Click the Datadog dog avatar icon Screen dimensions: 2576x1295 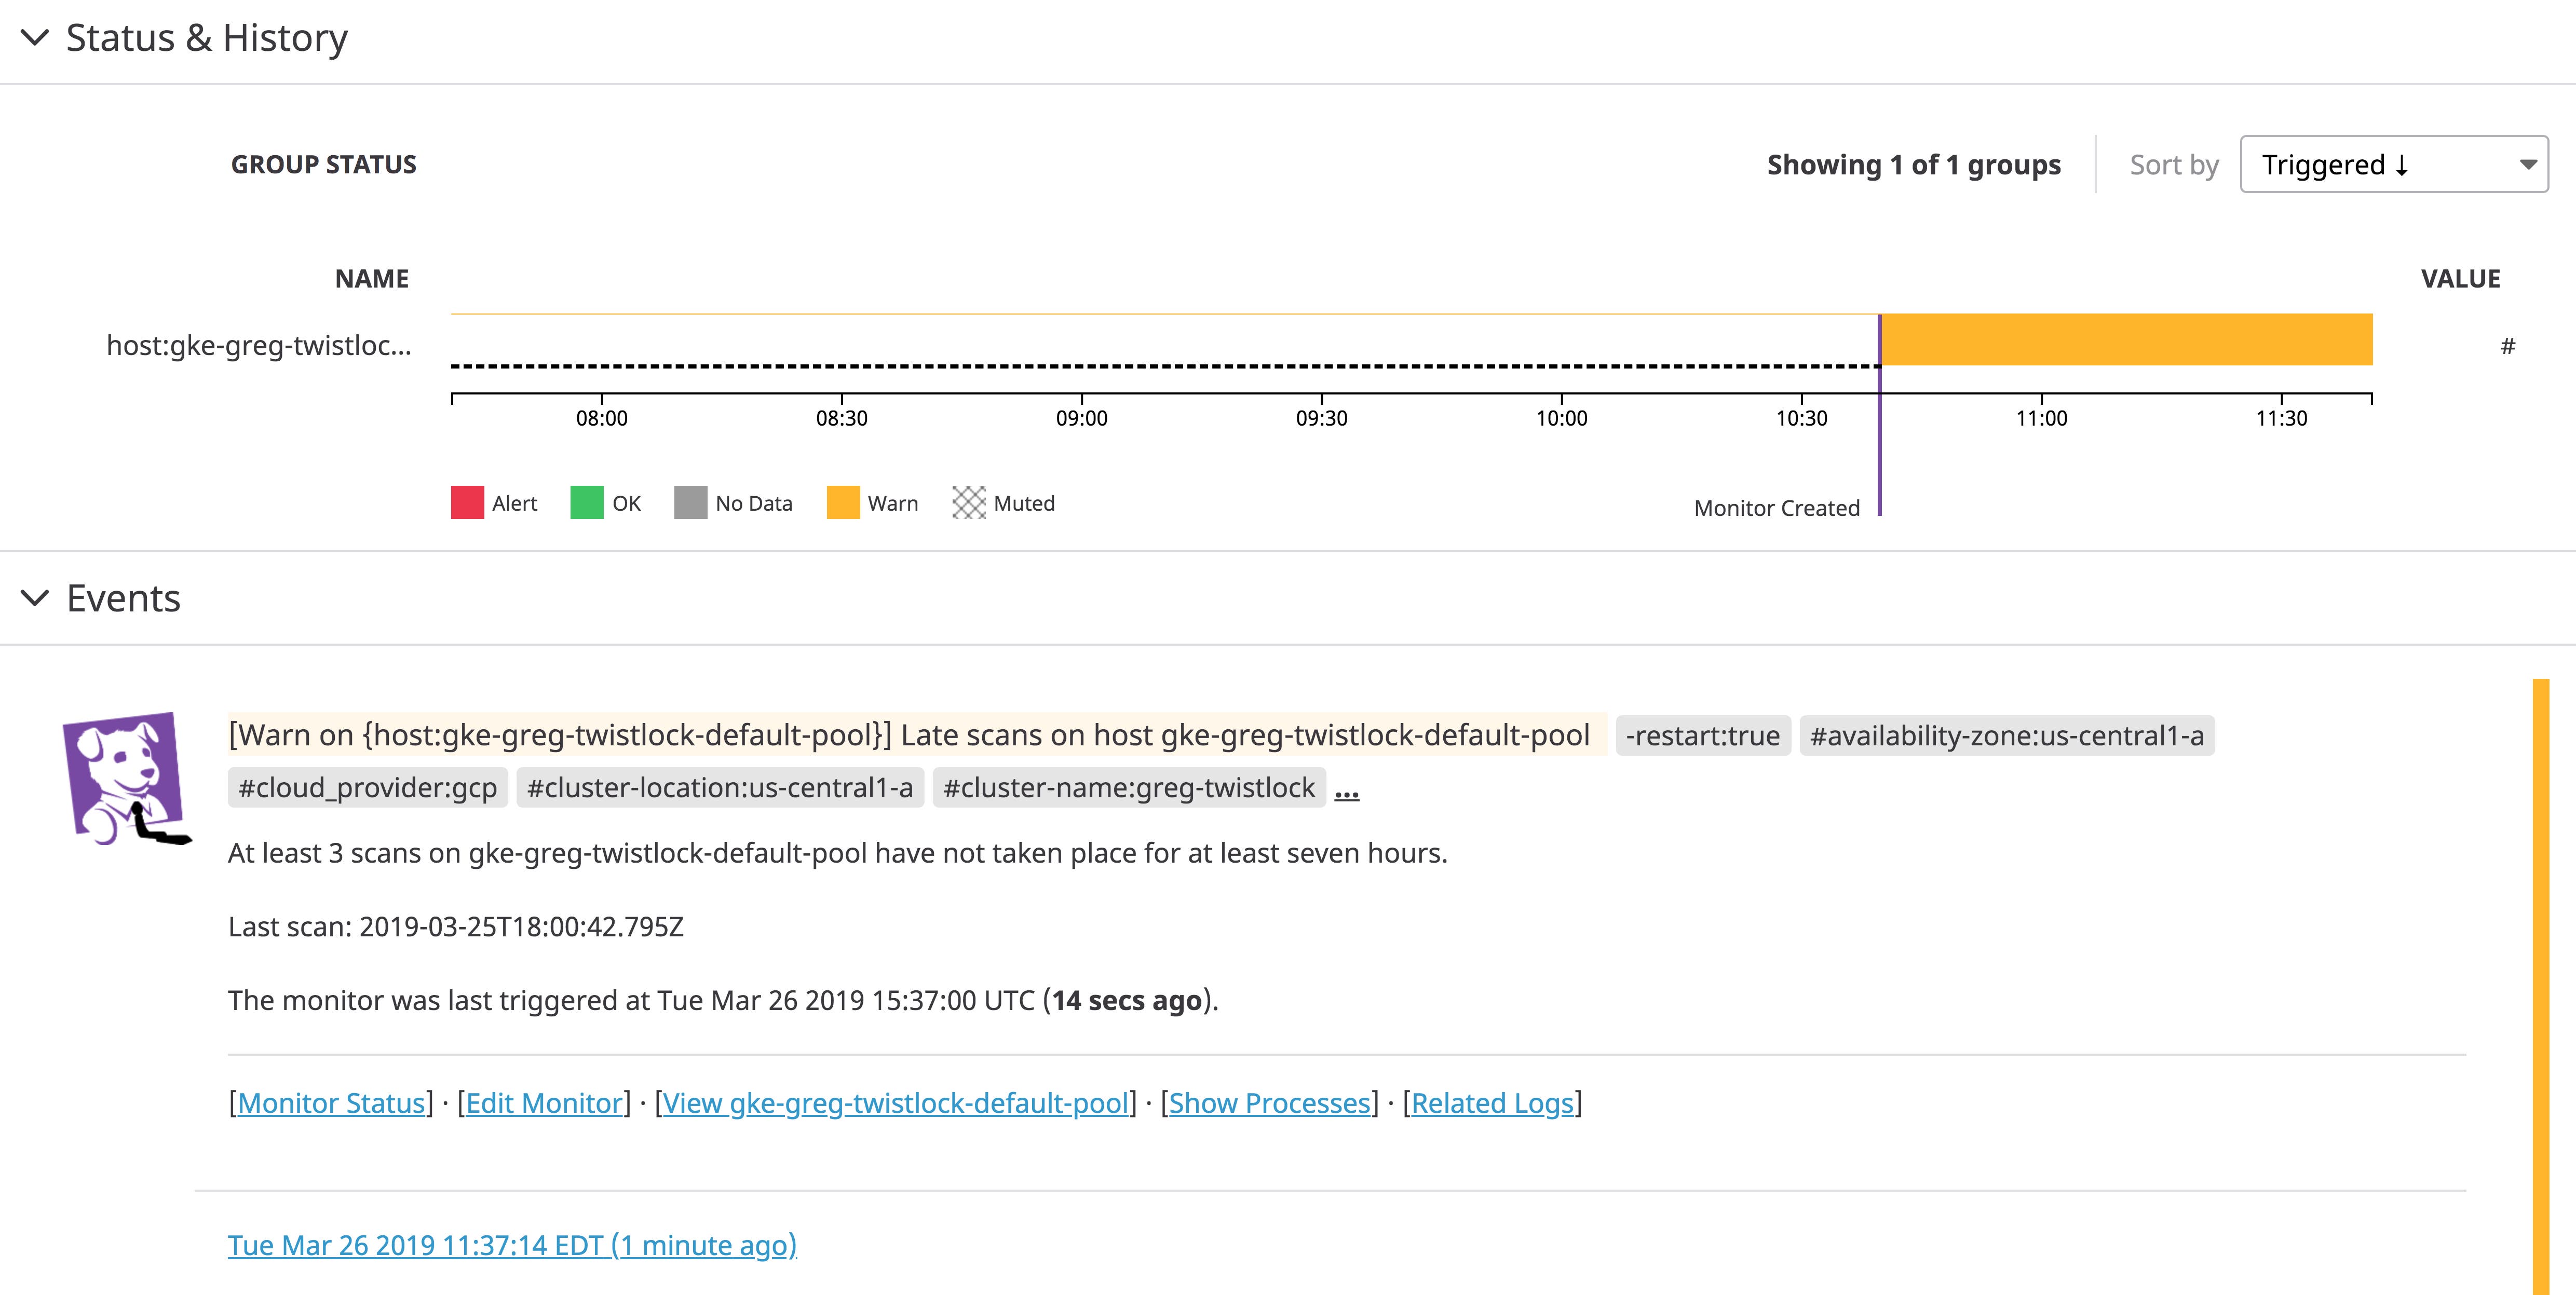(x=125, y=778)
